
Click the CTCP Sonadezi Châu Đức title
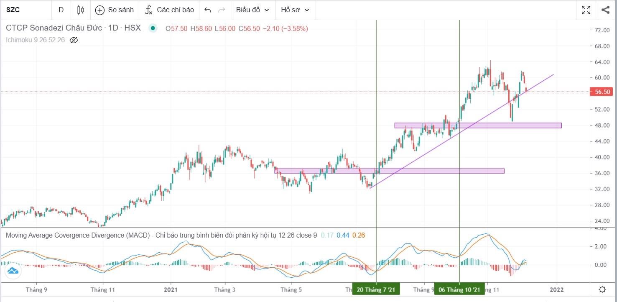tap(54, 28)
